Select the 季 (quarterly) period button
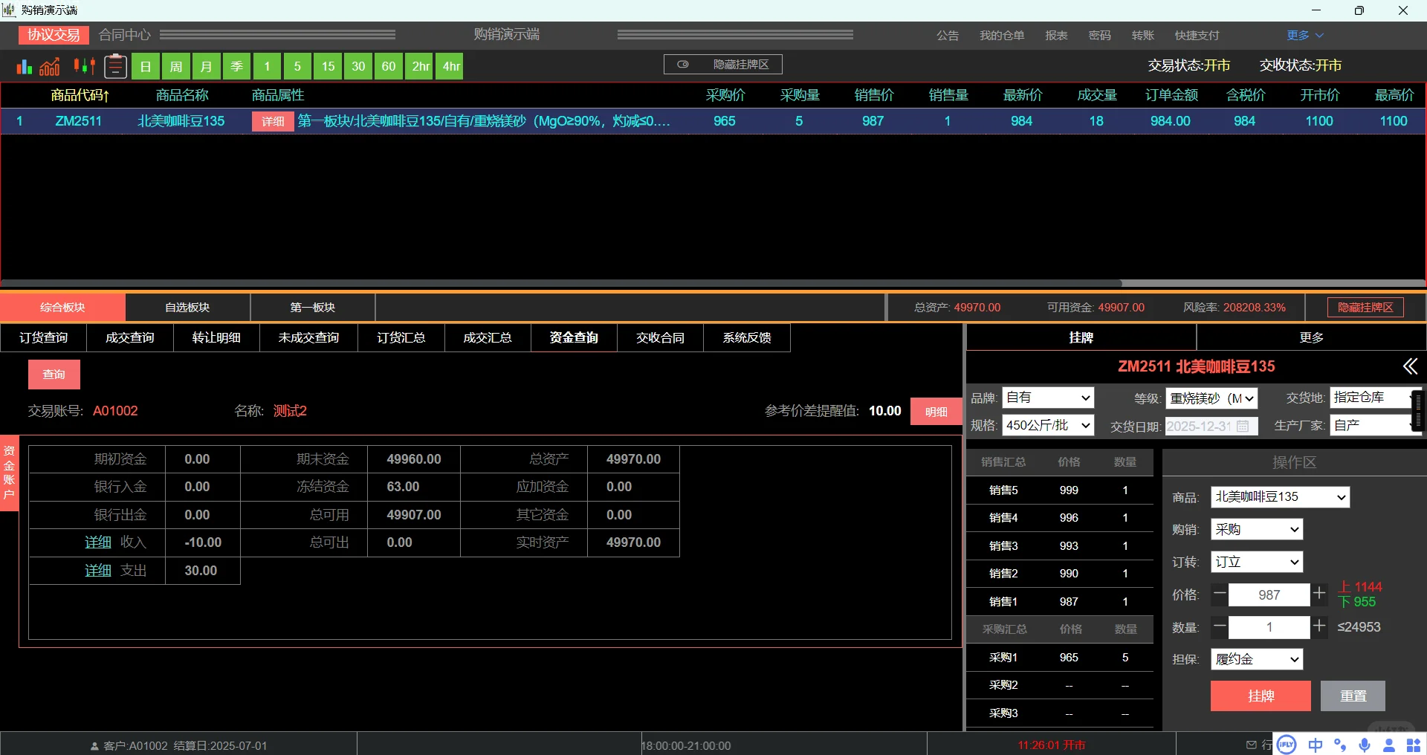The image size is (1427, 755). click(237, 66)
